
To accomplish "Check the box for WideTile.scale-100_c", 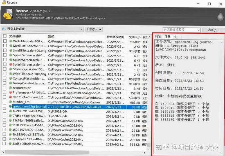I will point(5,41).
